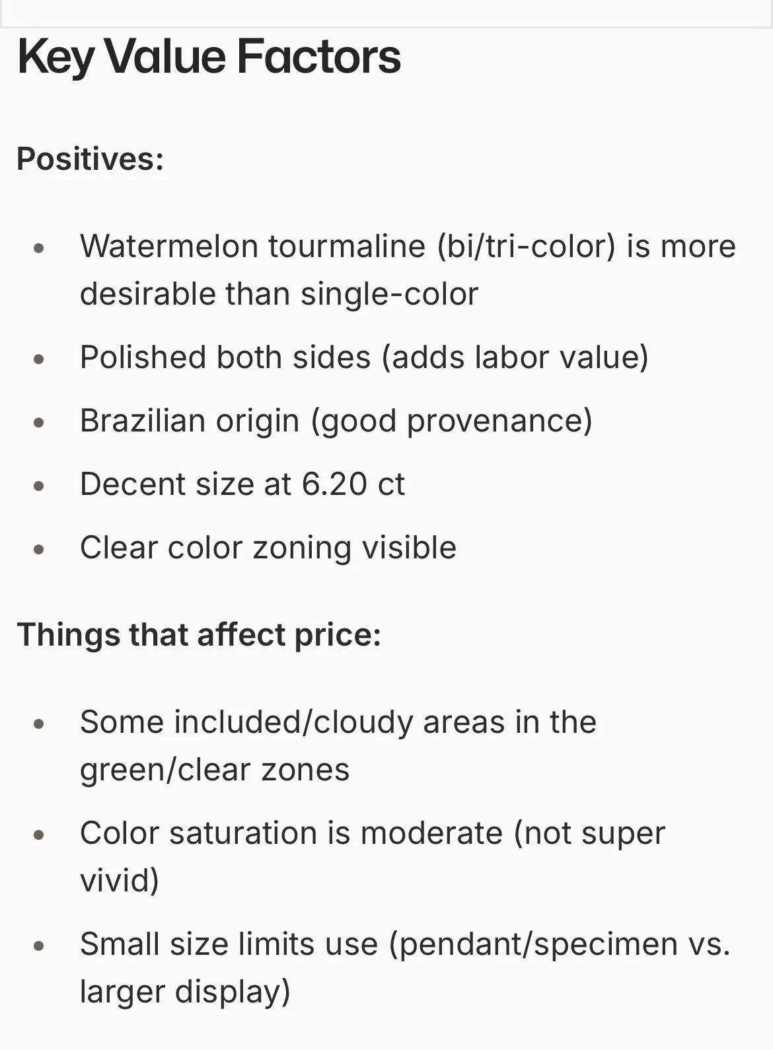
Task: Click the word 'vivid)' on its line
Action: (x=120, y=881)
